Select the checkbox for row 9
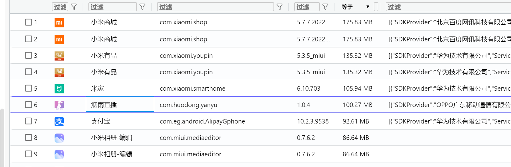 click(28, 154)
